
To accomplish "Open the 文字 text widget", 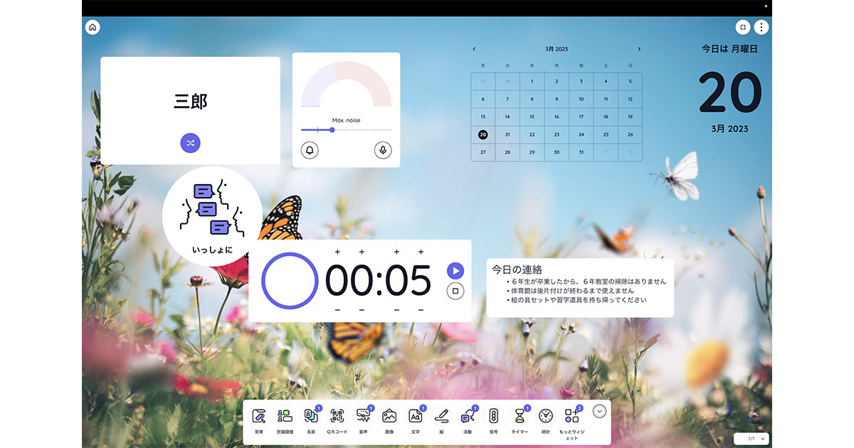I will [416, 416].
